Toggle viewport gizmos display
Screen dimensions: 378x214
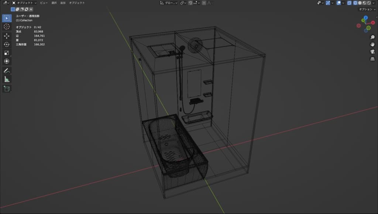pos(328,3)
